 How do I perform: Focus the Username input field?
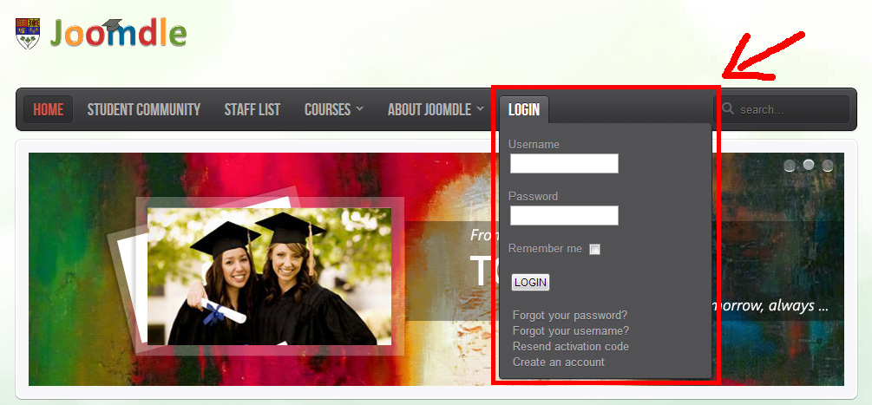coord(564,163)
